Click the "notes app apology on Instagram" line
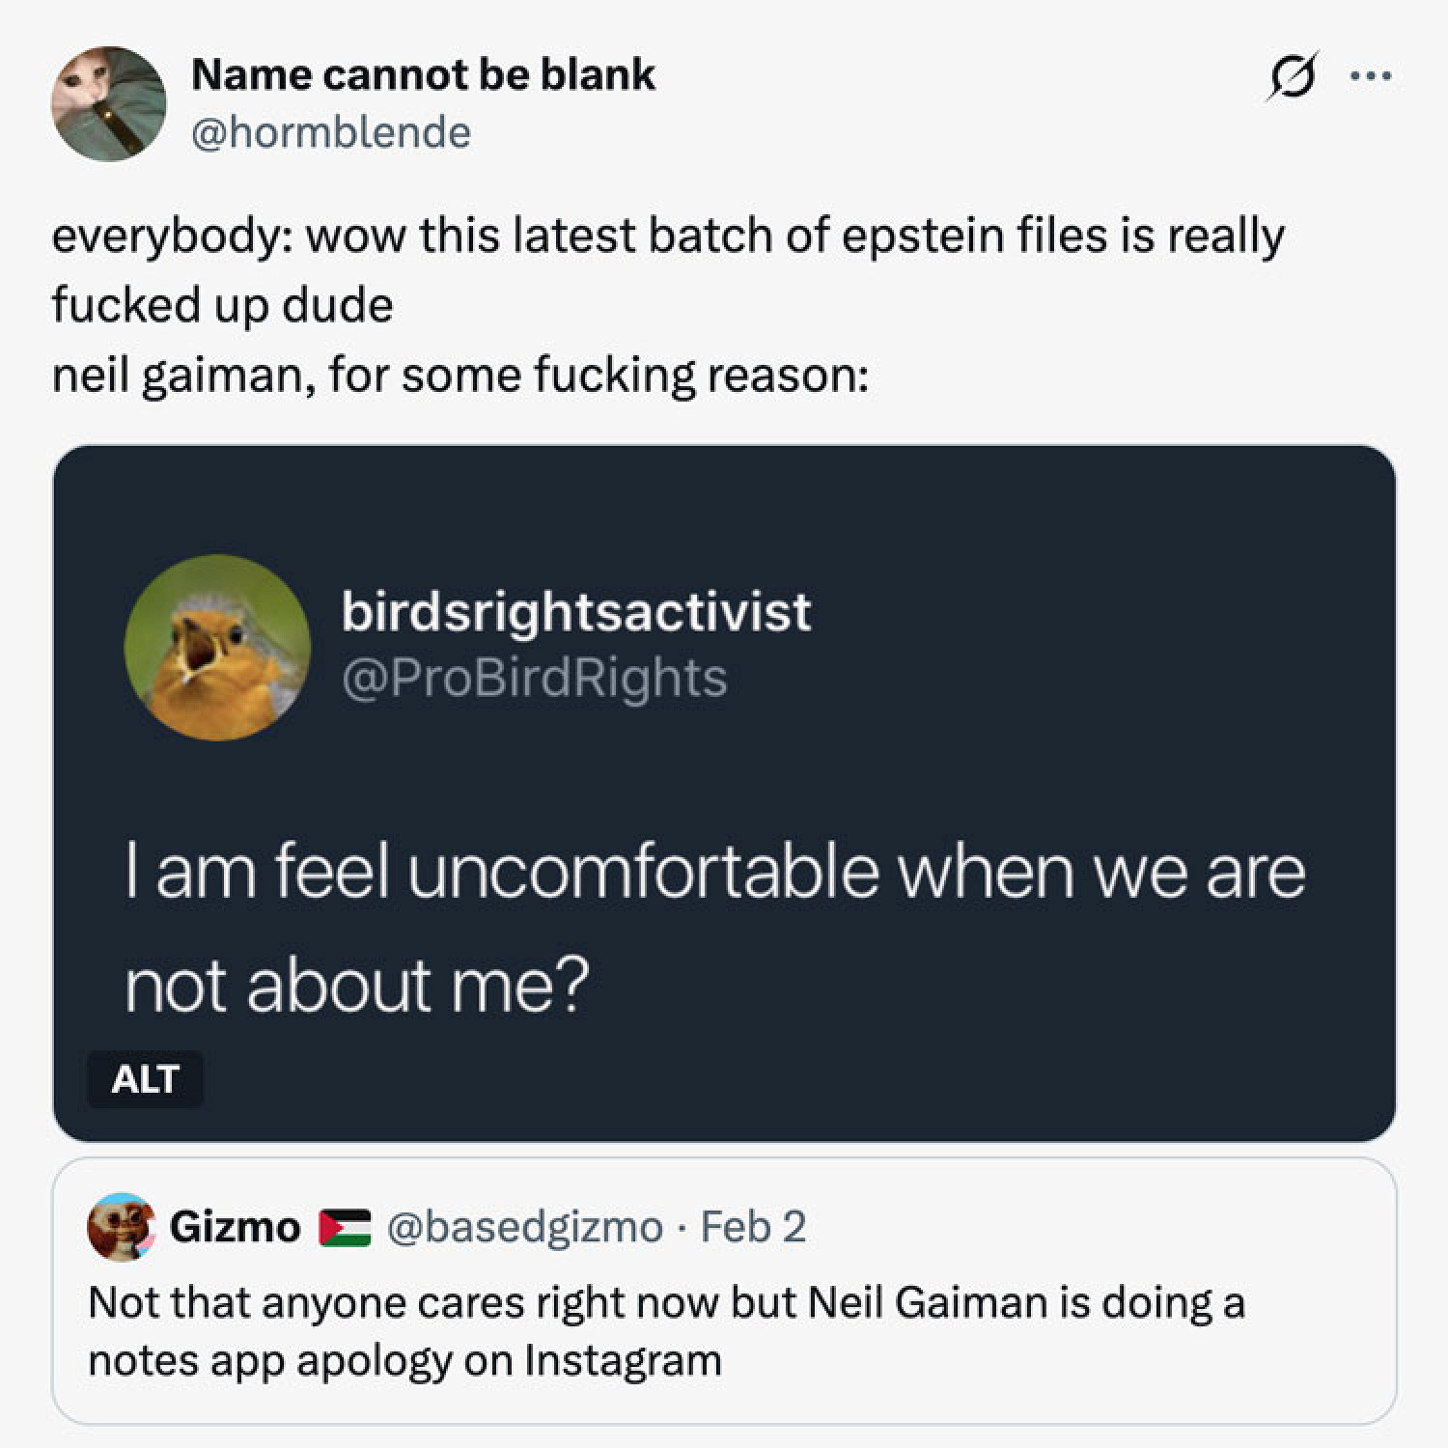 tap(404, 1360)
